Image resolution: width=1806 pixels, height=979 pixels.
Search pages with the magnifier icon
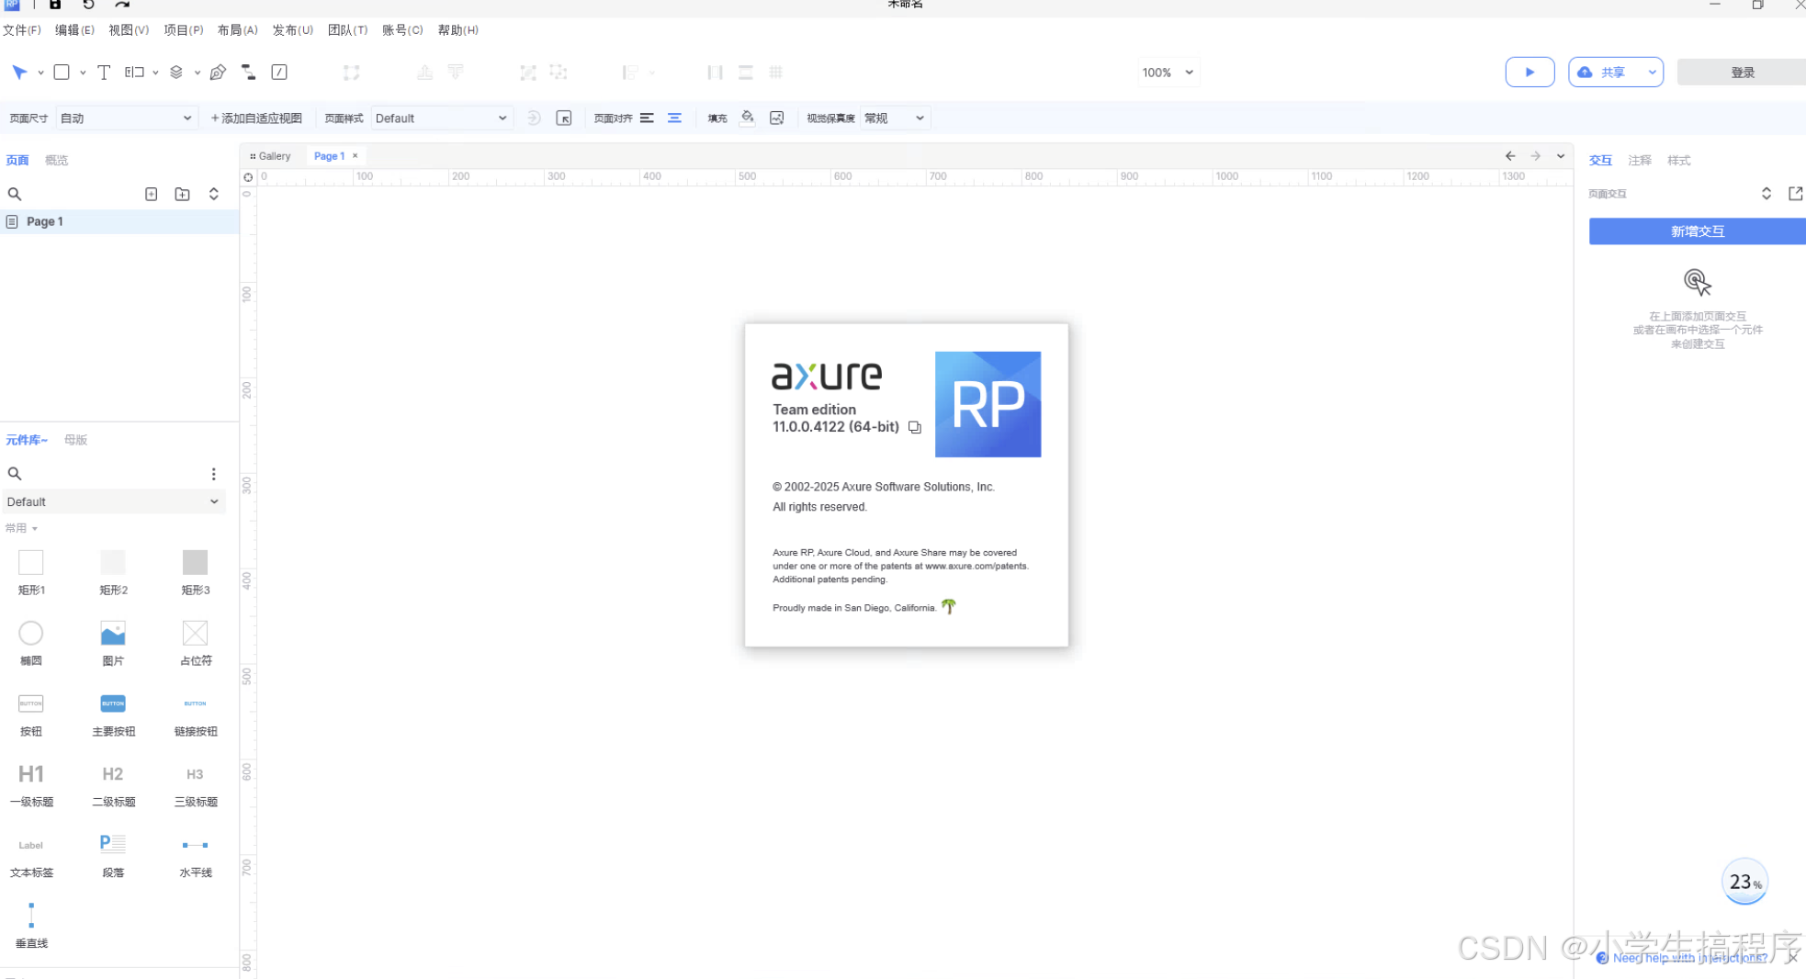[x=15, y=194]
